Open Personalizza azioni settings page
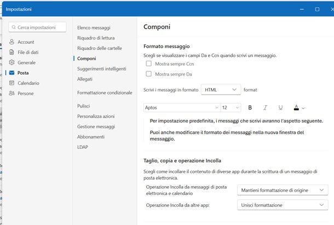The height and width of the screenshot is (225, 334). coord(96,116)
